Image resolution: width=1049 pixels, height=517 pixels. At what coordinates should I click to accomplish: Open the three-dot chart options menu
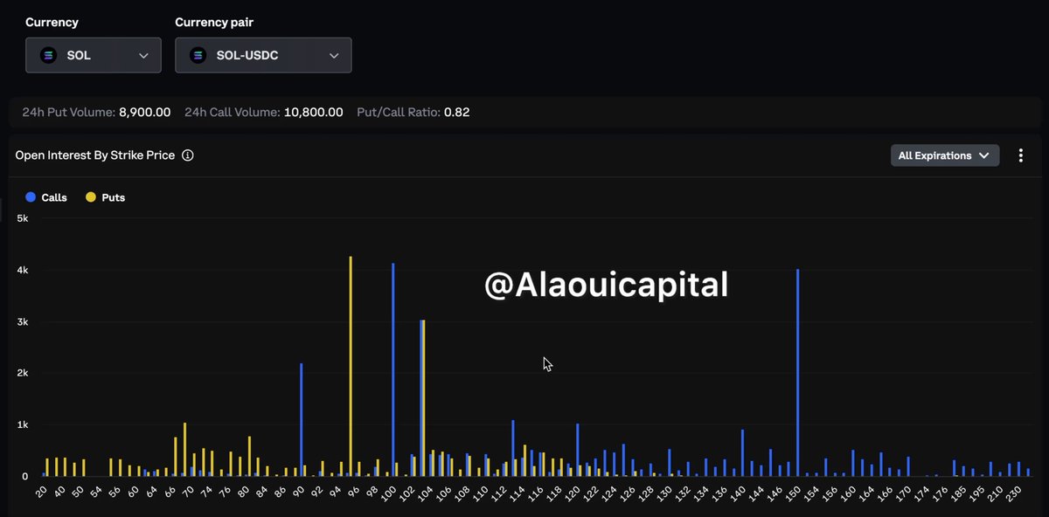pyautogui.click(x=1021, y=155)
